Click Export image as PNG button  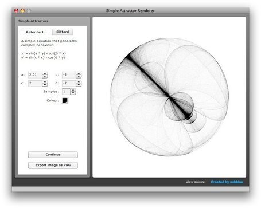(53, 165)
